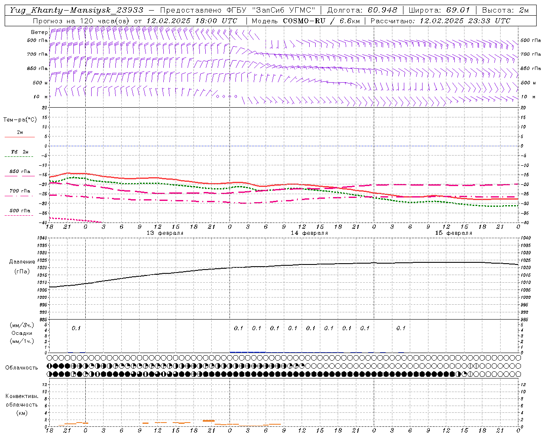Click the '(км)' unit under convective cloudiness
543x434 pixels.
click(22, 413)
